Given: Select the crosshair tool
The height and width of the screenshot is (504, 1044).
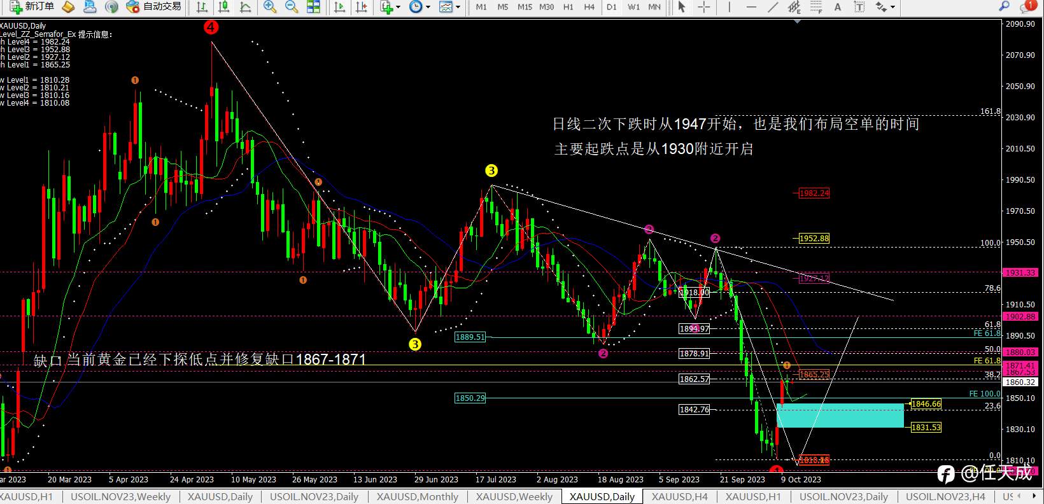Looking at the screenshot, I should [x=704, y=7].
